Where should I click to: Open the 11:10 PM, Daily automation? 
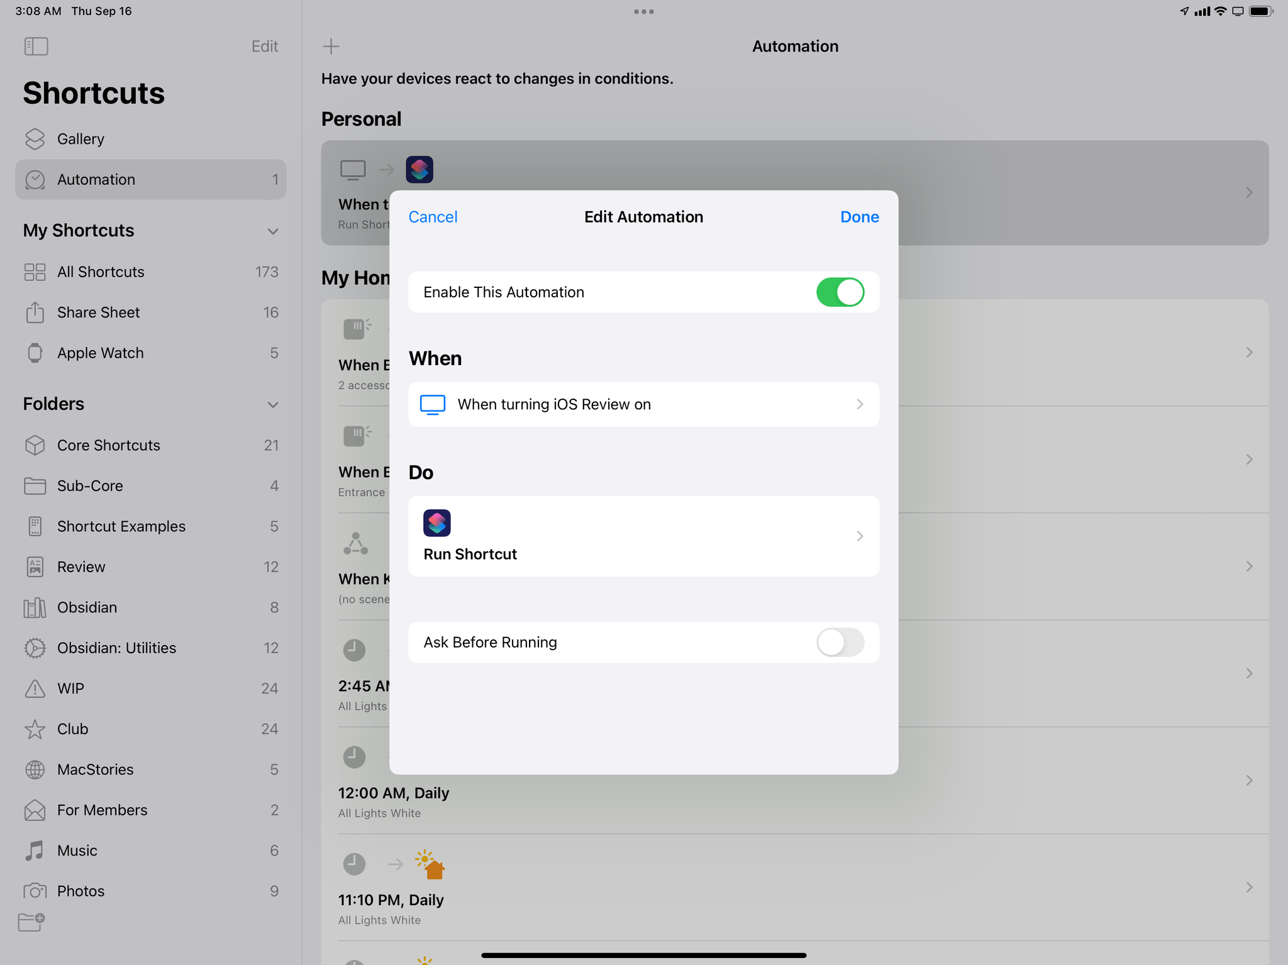[x=795, y=887]
